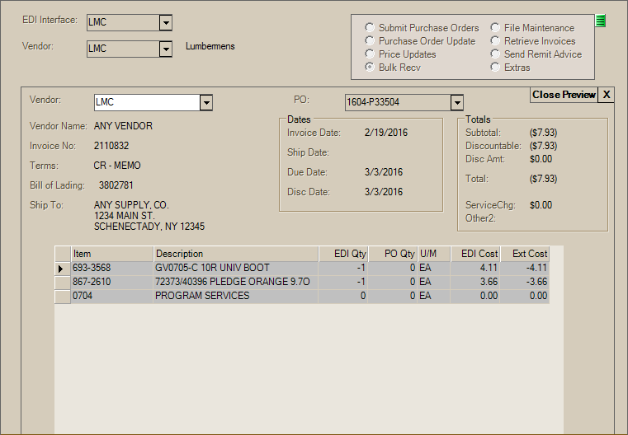Click the invoice number 2110832
Image resolution: width=628 pixels, height=435 pixels.
pos(111,146)
